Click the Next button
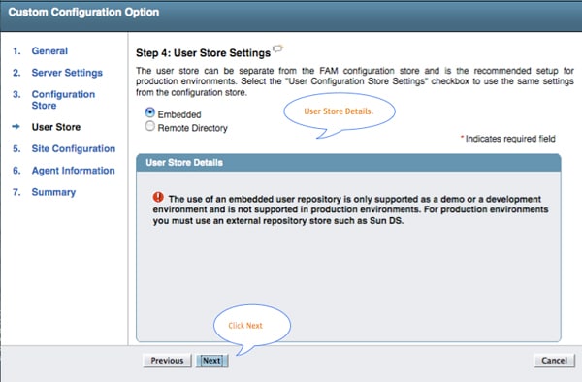The height and width of the screenshot is (382, 582). (x=211, y=361)
